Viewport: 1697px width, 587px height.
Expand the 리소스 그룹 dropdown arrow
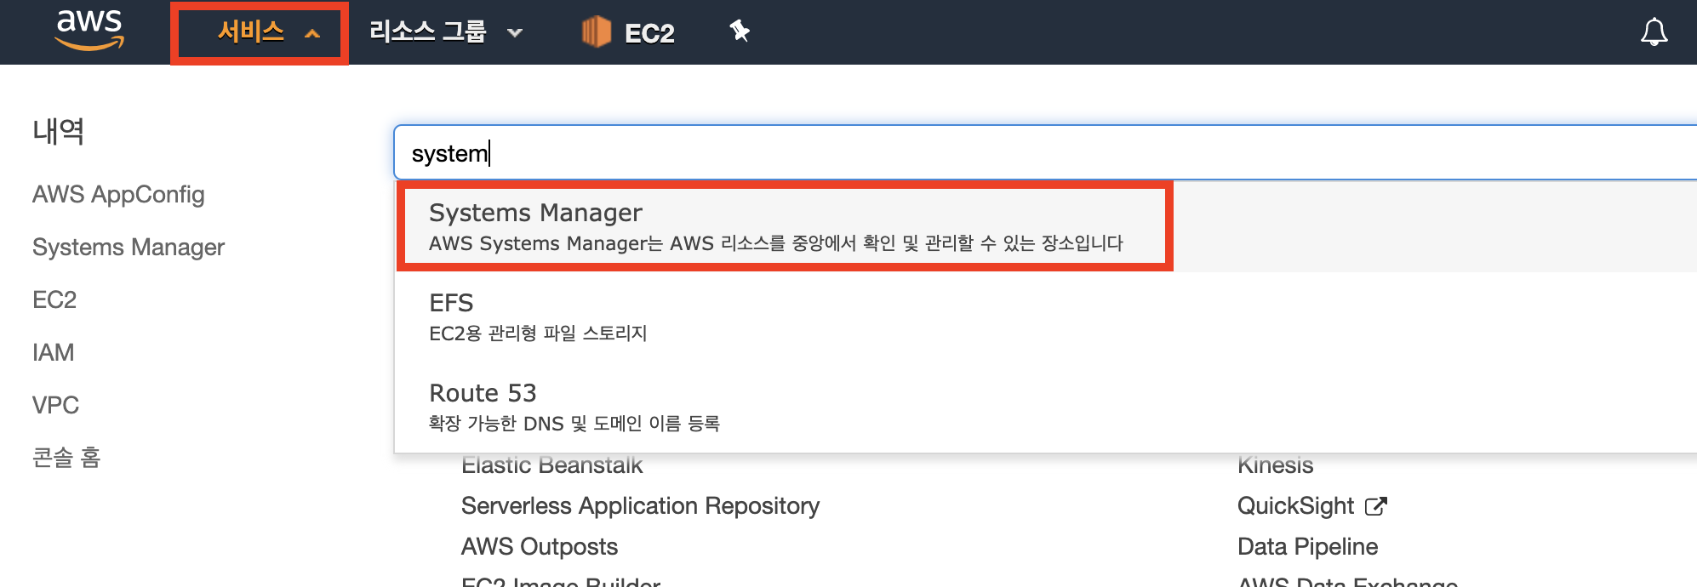[x=514, y=33]
